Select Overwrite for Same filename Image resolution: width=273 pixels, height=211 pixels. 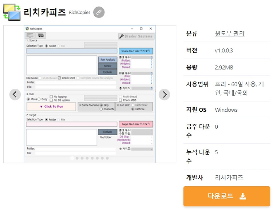(x=101, y=109)
